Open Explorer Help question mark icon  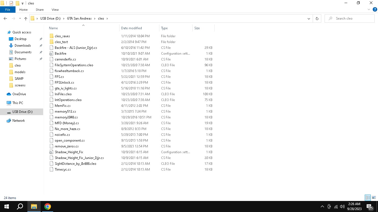tap(375, 9)
